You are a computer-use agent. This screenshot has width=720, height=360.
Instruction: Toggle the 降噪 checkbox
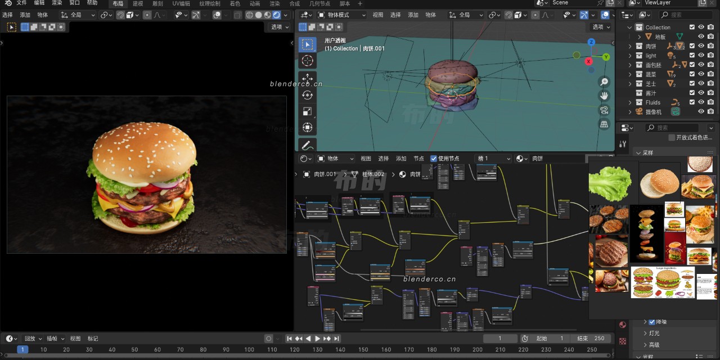coord(652,322)
